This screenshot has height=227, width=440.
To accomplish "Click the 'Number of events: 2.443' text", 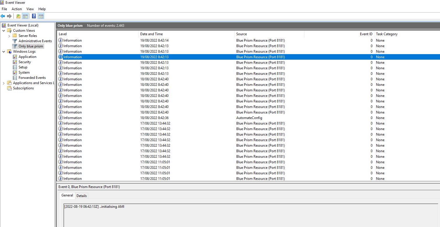I will point(106,26).
